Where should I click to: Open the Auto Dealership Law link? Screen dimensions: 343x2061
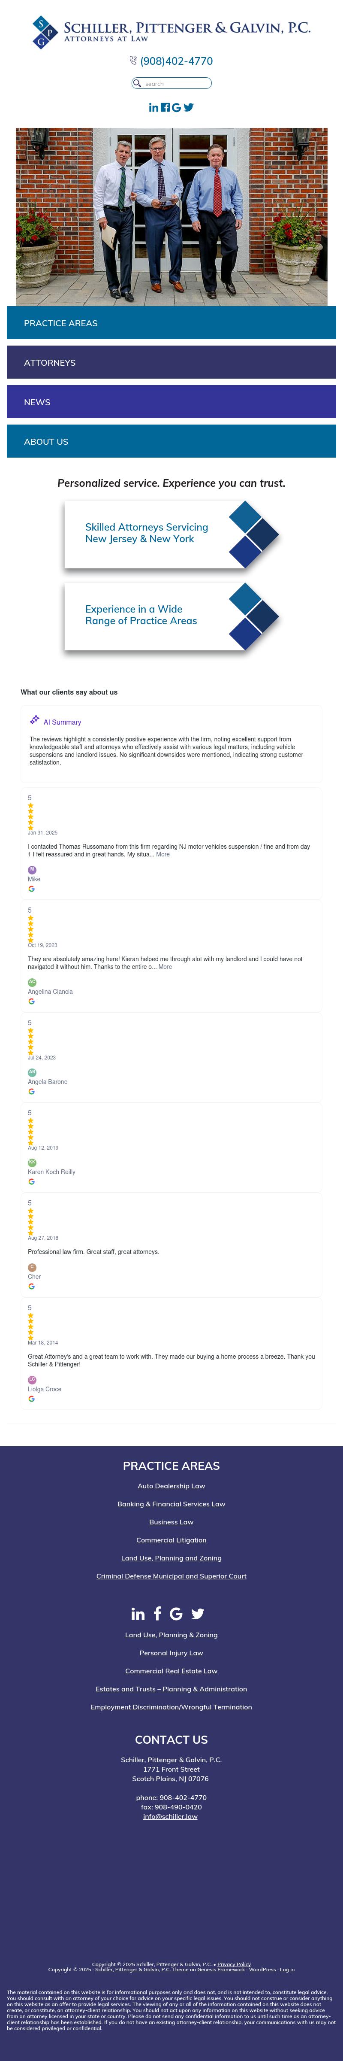(171, 1486)
